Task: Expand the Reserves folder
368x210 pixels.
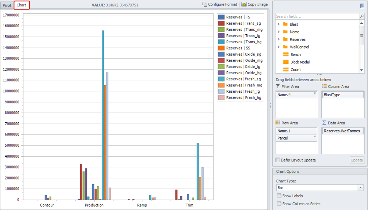Action: 278,39
